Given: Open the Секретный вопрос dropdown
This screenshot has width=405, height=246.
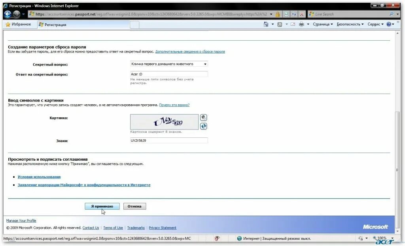Looking at the screenshot, I should (169, 64).
